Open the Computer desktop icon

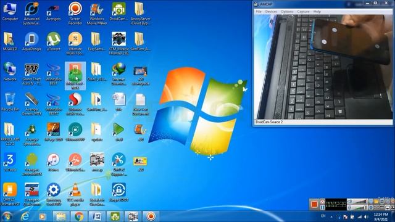click(x=10, y=12)
